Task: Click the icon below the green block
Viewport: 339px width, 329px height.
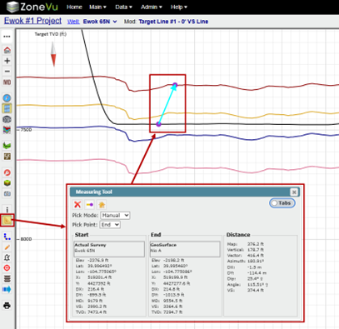Action: point(7,193)
